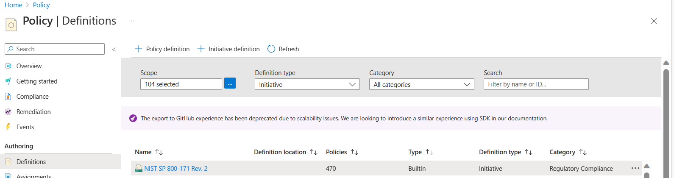Click the 470 policies cell
The image size is (674, 178).
pyautogui.click(x=331, y=169)
